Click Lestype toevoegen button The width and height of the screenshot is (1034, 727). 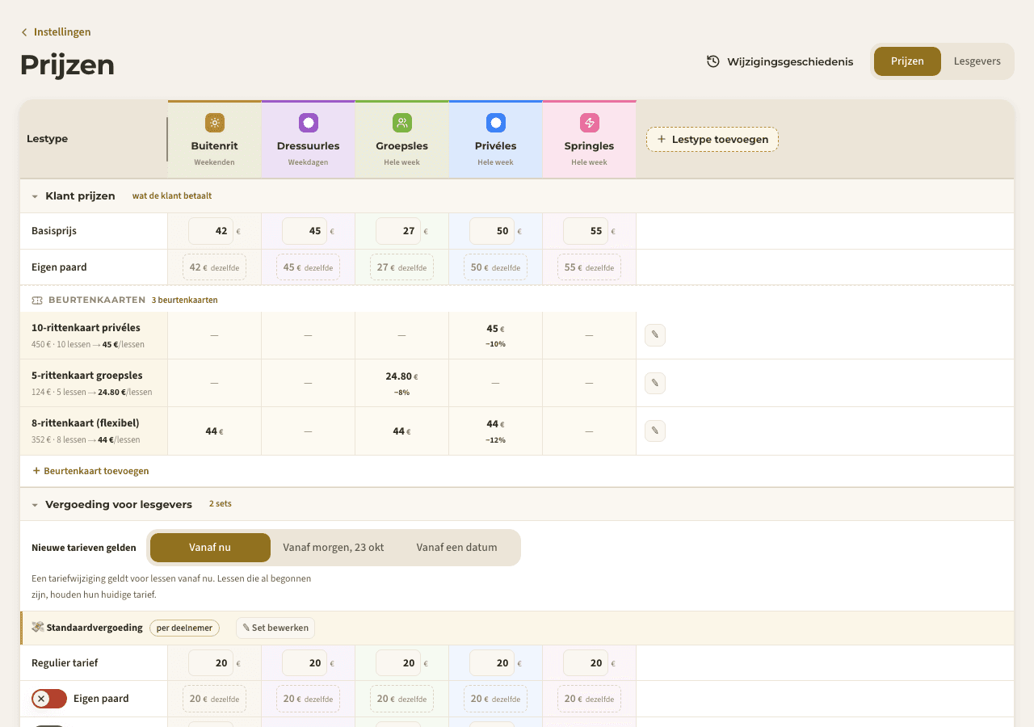712,139
